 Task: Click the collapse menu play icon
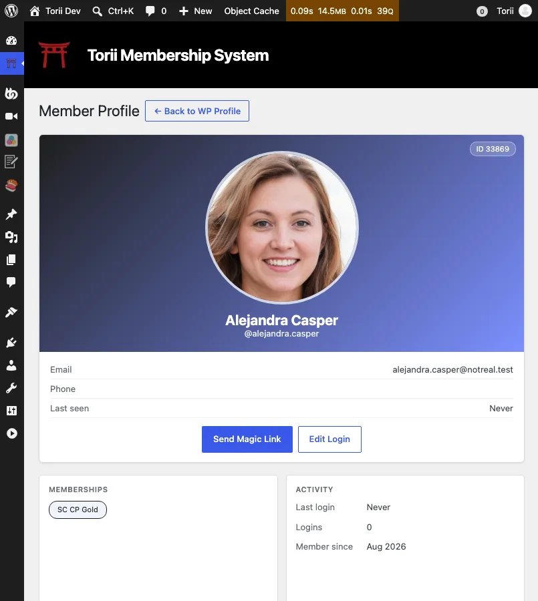[x=11, y=433]
